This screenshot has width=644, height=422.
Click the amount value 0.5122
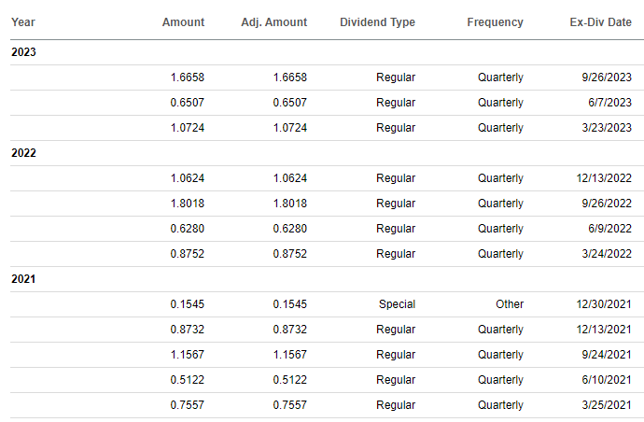[x=188, y=380]
